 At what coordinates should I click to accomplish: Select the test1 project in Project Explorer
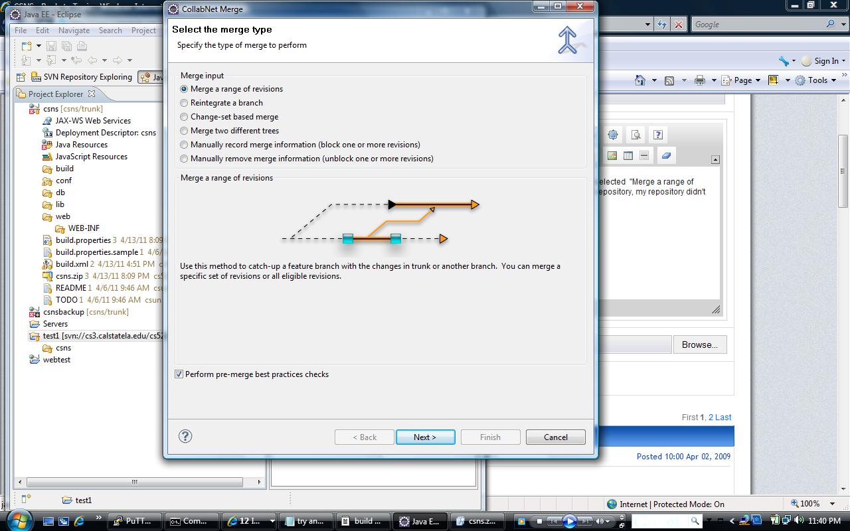[x=96, y=336]
